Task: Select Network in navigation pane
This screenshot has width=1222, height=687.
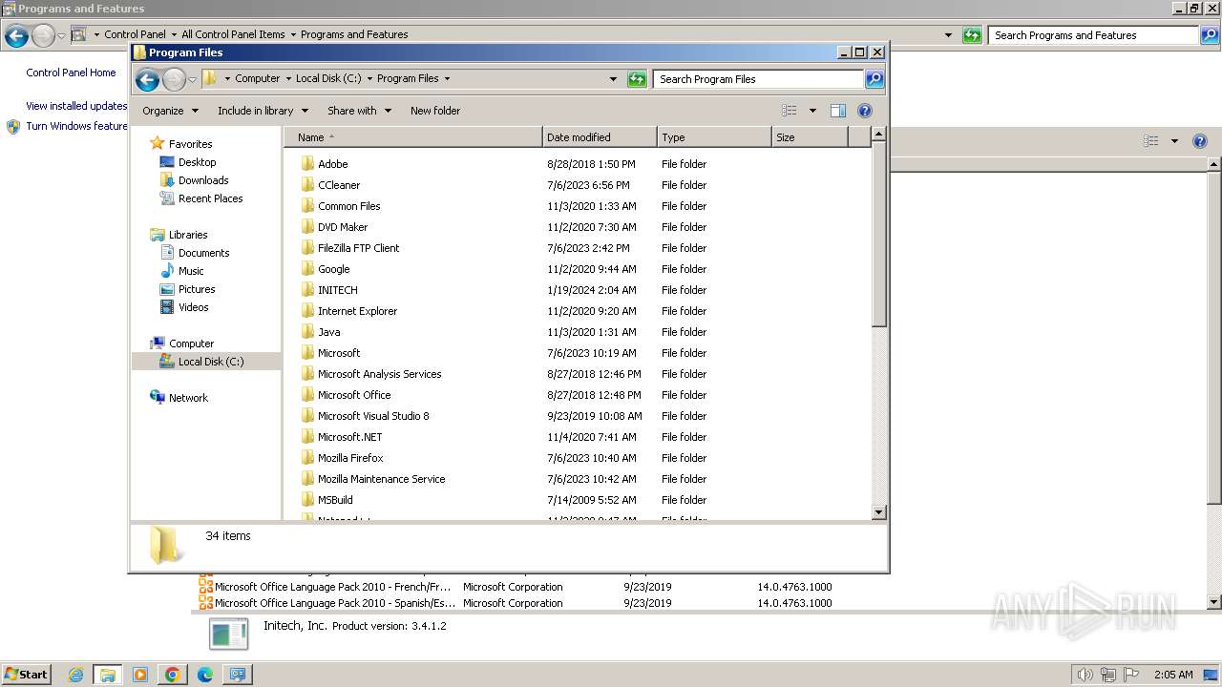Action: (188, 398)
